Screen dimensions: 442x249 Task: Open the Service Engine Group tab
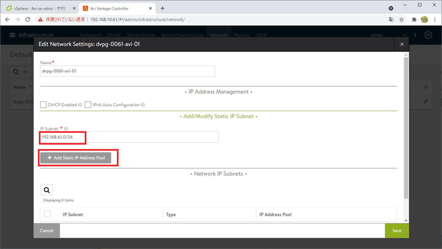pos(182,35)
